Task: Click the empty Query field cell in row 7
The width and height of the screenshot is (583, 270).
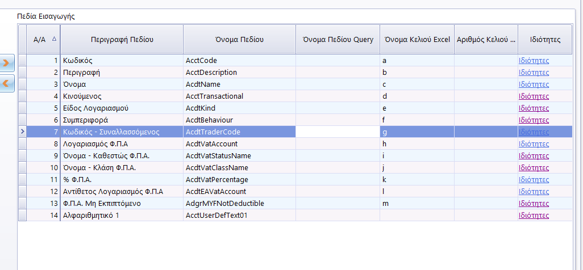Action: point(338,132)
